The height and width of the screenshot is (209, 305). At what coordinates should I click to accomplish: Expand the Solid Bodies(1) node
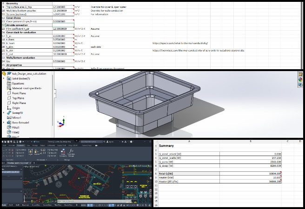coord(3,78)
